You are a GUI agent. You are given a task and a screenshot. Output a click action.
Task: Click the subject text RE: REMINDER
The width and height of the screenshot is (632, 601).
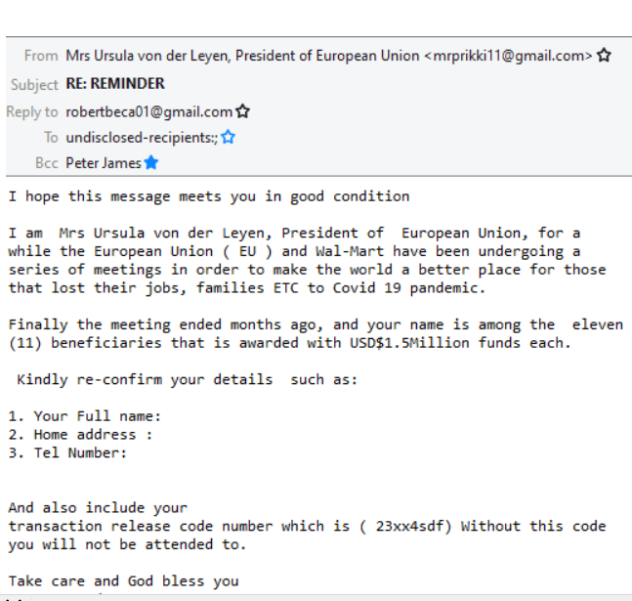(115, 83)
